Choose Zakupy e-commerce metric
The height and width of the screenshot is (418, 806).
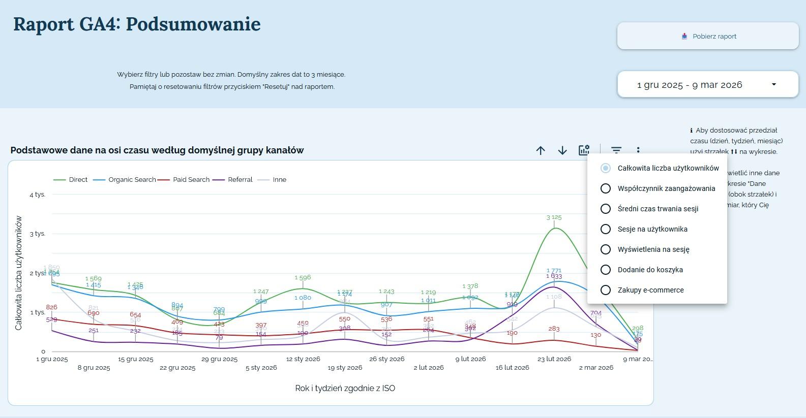(x=605, y=290)
